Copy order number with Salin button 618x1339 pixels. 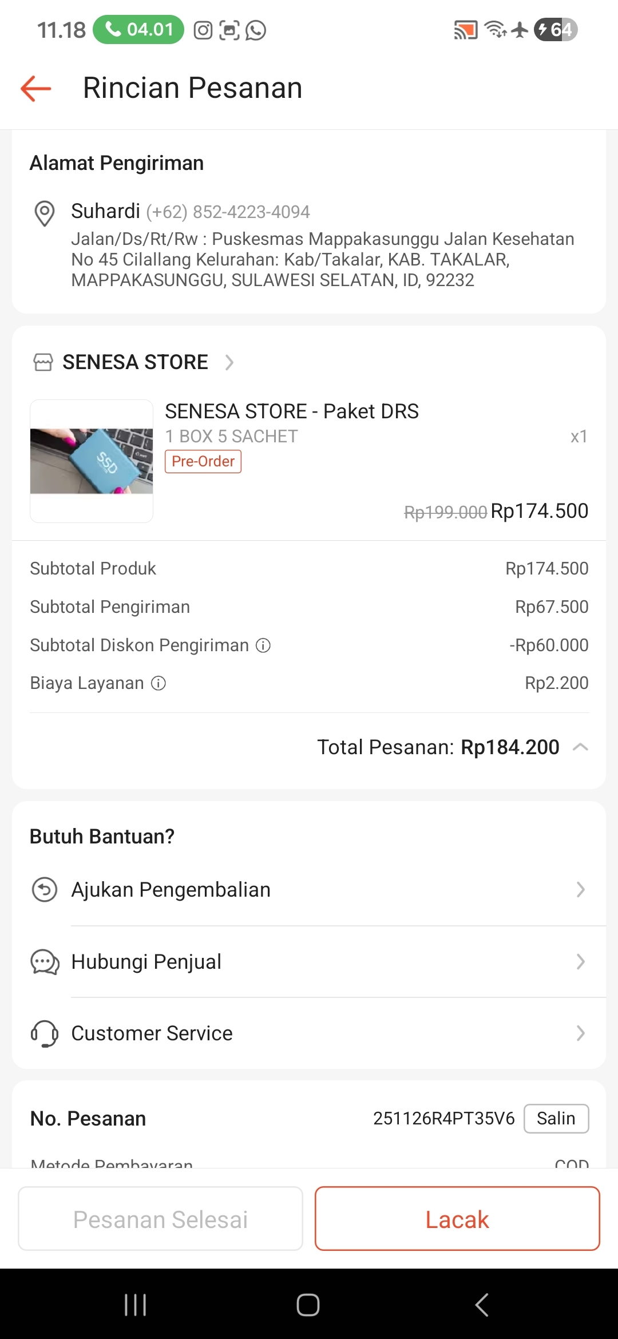click(556, 1119)
